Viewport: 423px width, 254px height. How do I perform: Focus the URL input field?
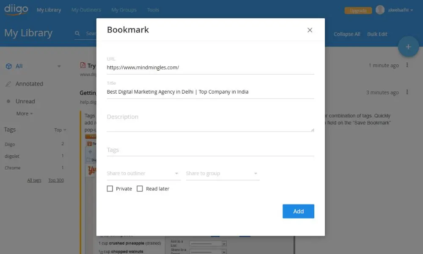pyautogui.click(x=210, y=67)
